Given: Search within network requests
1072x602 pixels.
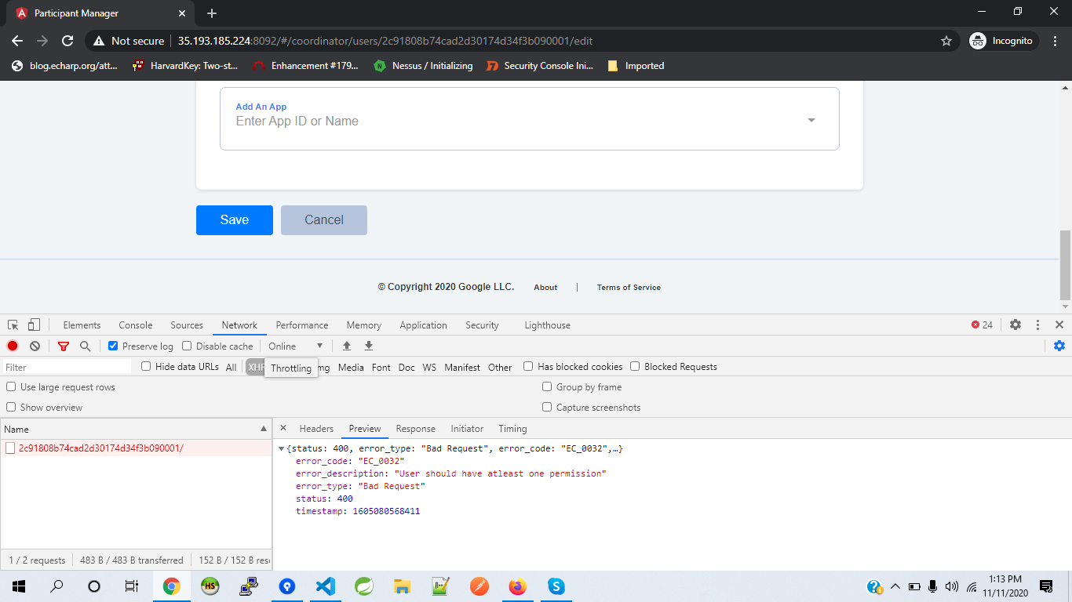Looking at the screenshot, I should 85,346.
